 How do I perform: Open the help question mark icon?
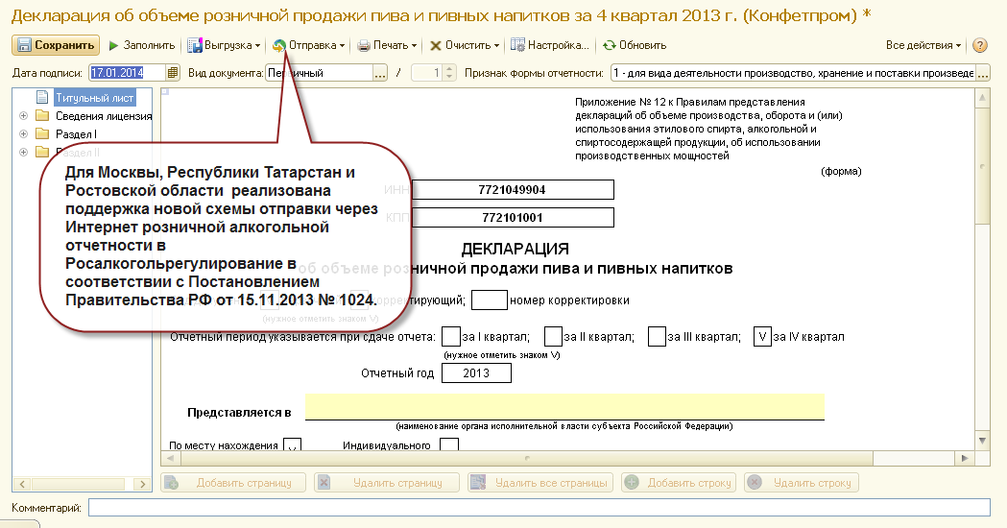tap(979, 46)
